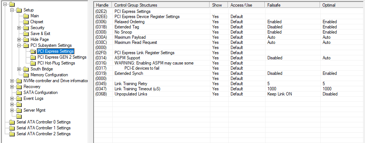The image size is (365, 143).
Task: Click the Save & Exit folder icon
Action: click(26, 34)
